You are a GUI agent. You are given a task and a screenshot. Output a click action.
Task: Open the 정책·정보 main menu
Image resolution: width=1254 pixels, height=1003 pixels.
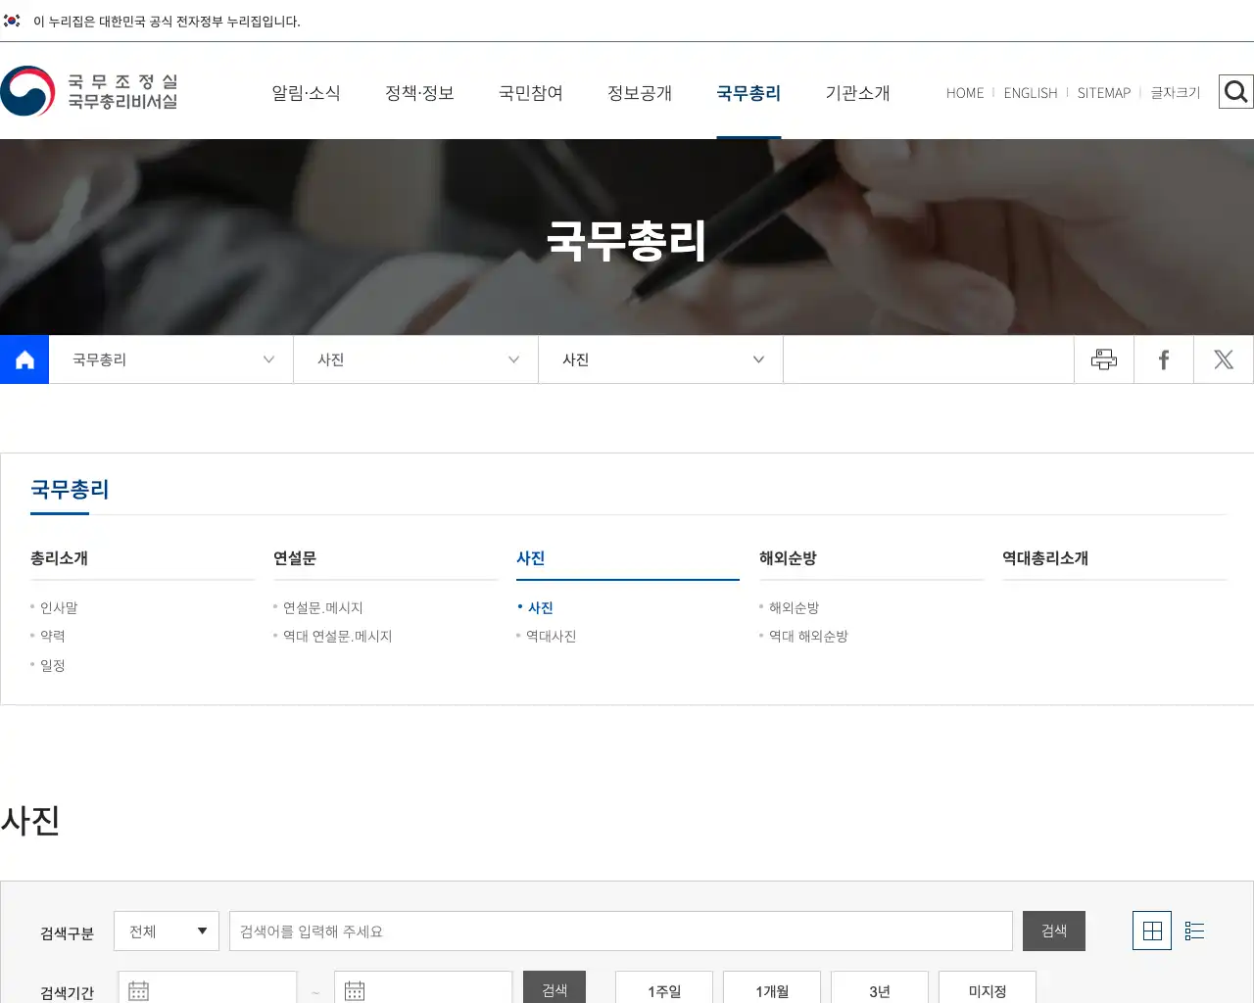pyautogui.click(x=419, y=93)
